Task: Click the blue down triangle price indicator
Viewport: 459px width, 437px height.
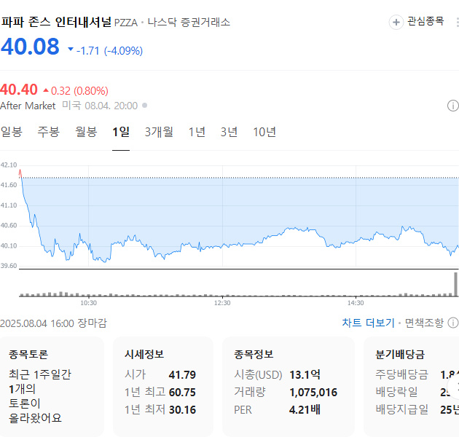Action: [71, 50]
